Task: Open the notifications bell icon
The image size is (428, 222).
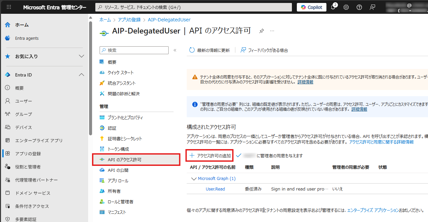Action: click(x=333, y=7)
